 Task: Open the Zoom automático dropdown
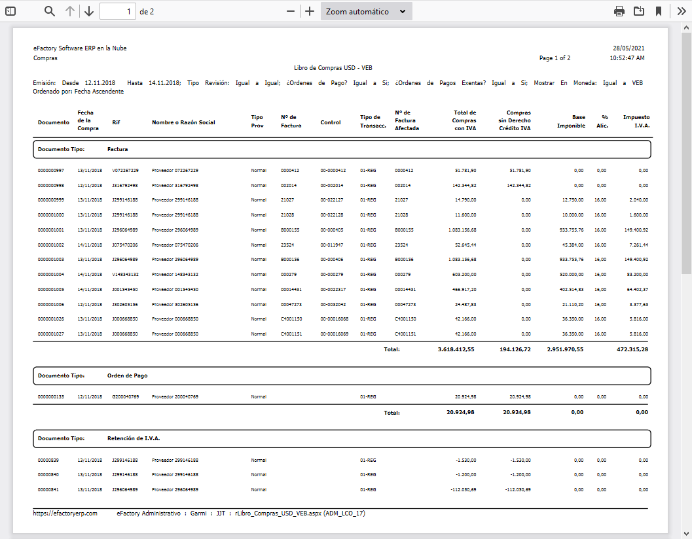coord(366,11)
